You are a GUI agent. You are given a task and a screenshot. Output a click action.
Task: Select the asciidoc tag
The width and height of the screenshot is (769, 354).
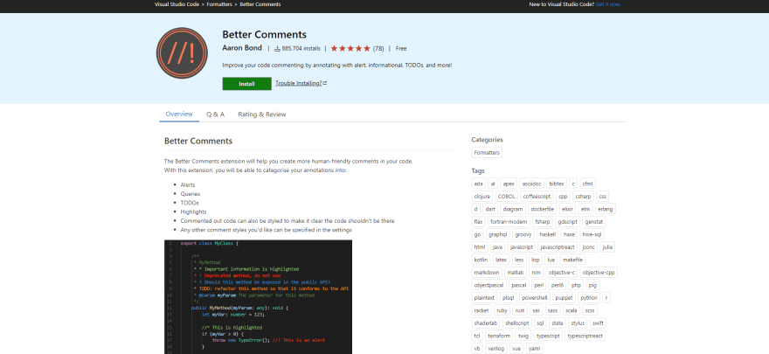(531, 184)
